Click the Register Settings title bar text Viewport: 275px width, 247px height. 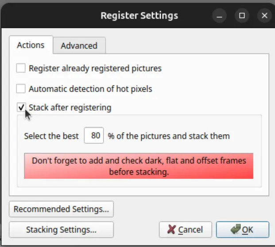tap(139, 16)
